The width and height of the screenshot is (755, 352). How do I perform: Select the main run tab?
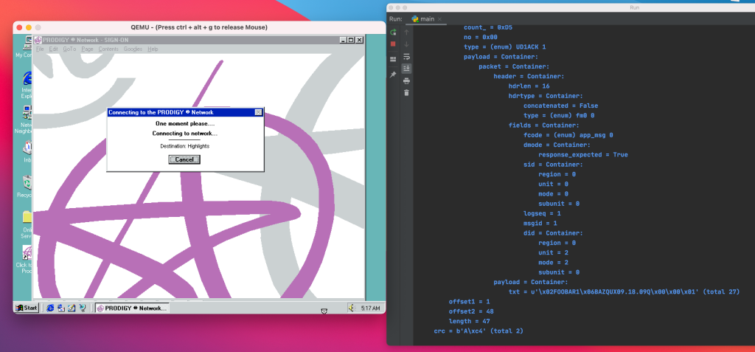coord(422,18)
